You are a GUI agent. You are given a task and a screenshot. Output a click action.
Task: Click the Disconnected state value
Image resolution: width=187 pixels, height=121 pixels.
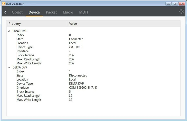click(x=78, y=75)
